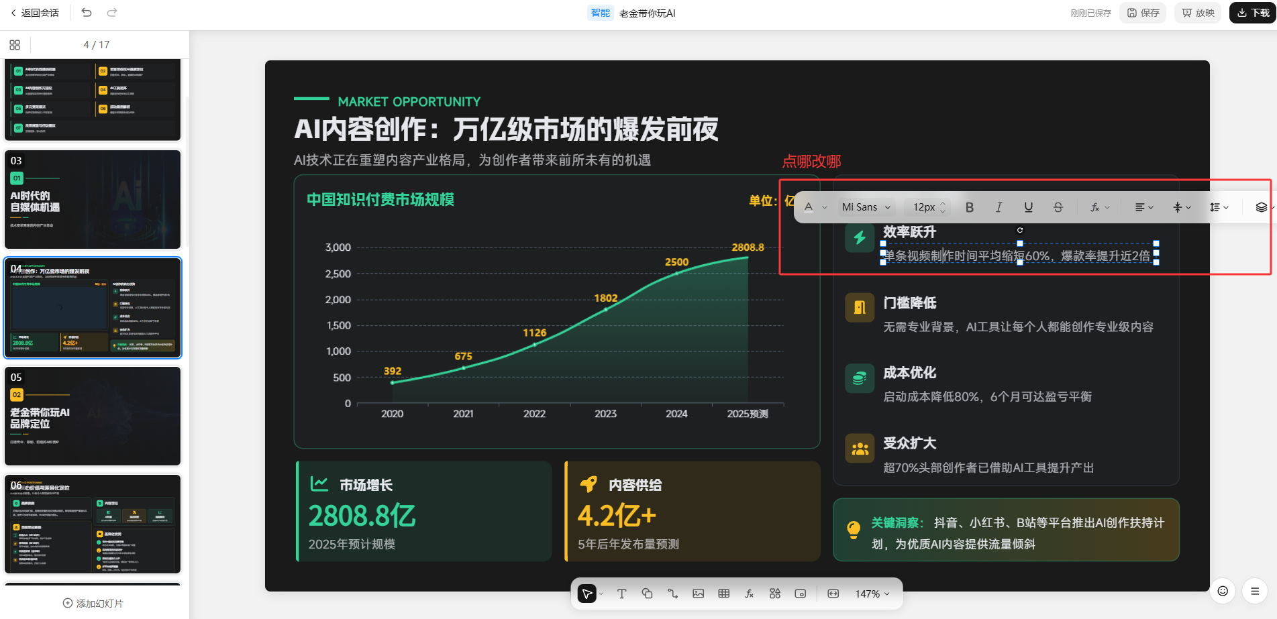Insert an image using the picture icon

(699, 594)
